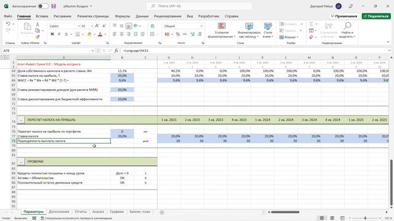The image size is (394, 221).
Task: Click the Save floppy disk icon
Action: (x=54, y=6)
